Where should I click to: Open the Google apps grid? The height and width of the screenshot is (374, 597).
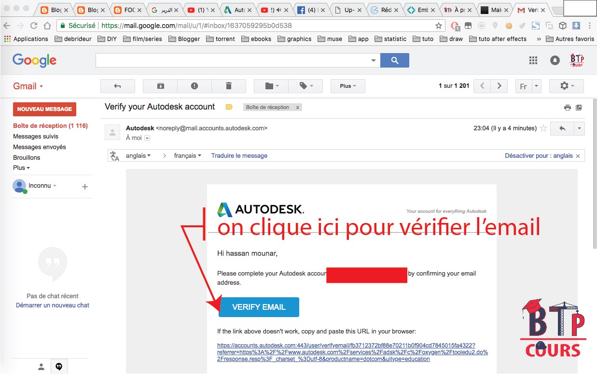pos(533,60)
